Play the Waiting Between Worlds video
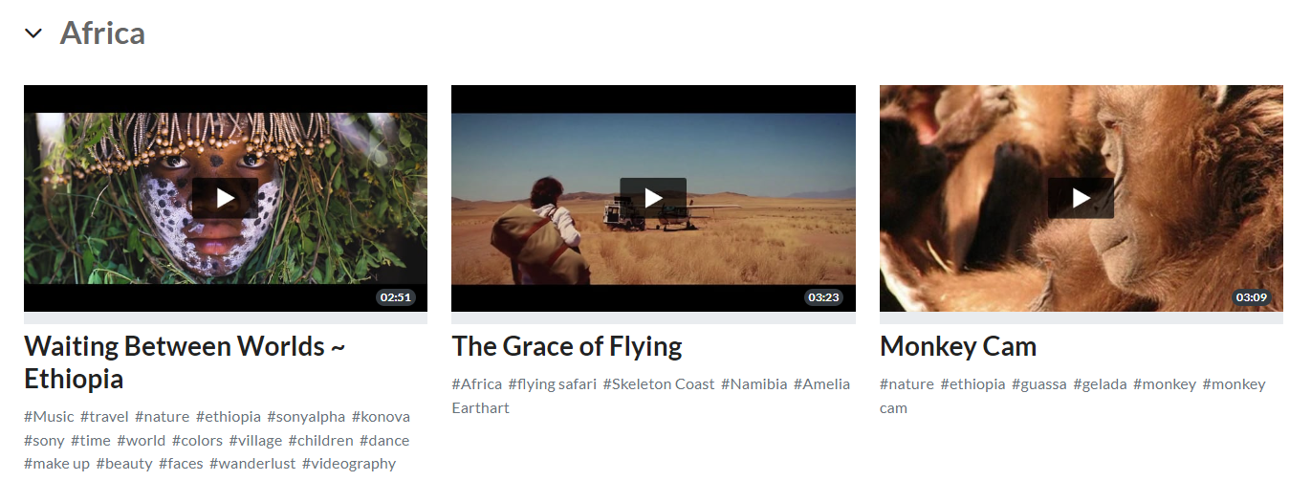 [x=226, y=198]
